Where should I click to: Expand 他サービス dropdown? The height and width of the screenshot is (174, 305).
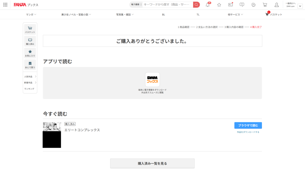tap(235, 15)
